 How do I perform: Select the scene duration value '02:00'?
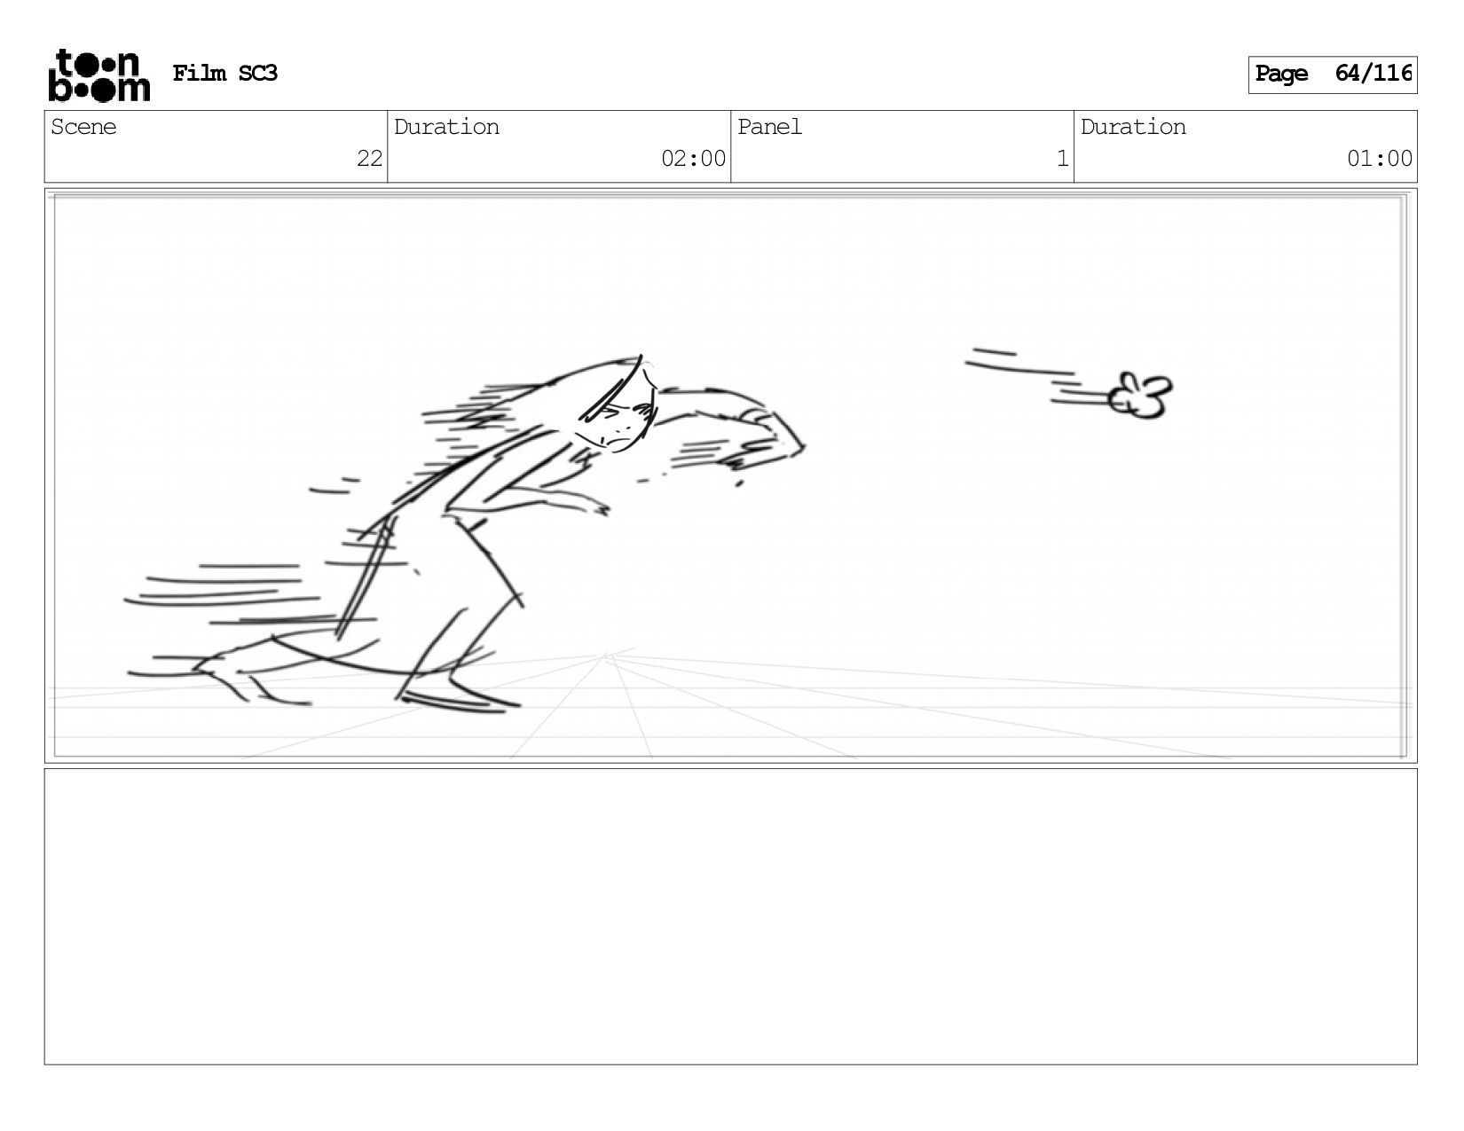693,159
